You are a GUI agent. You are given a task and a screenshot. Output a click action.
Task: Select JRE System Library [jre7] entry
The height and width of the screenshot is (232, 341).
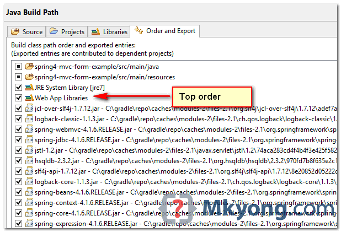tap(70, 88)
